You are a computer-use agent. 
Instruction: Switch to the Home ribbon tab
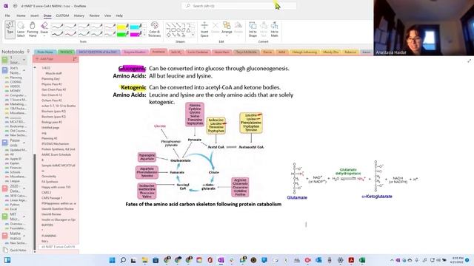(21, 16)
